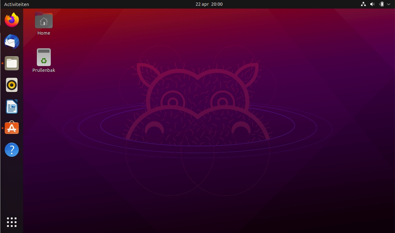Screen dimensions: 395x233
Task: Click the wired network status icon
Action: click(x=363, y=4)
